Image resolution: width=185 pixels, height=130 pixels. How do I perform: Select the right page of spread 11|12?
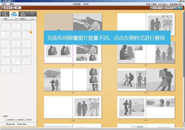tap(87, 107)
